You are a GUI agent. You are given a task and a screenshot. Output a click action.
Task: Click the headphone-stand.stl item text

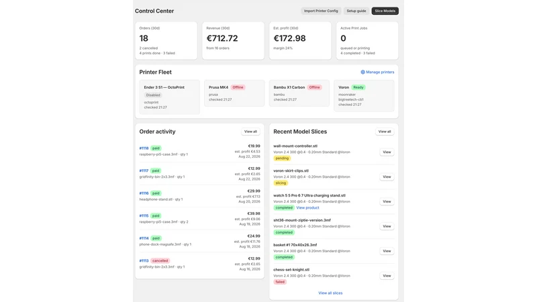156,199
